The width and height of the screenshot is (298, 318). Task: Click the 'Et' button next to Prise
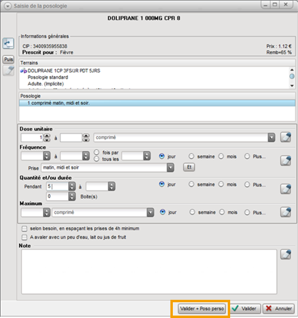click(189, 167)
